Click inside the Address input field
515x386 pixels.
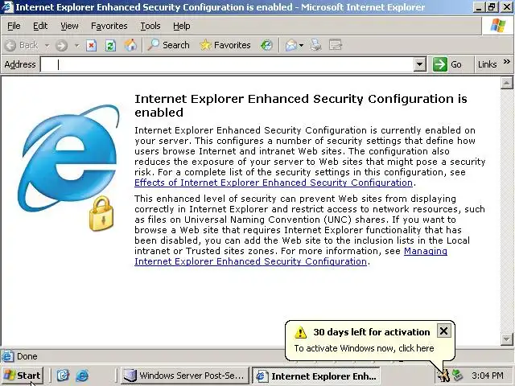pos(227,64)
